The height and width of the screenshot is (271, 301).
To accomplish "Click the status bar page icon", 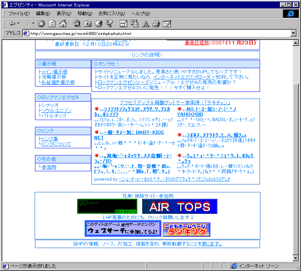I will click(5, 266).
